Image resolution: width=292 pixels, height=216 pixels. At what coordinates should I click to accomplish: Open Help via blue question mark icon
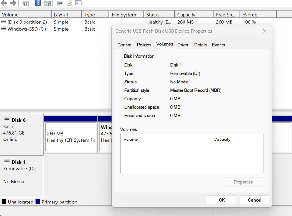click(x=38, y=3)
